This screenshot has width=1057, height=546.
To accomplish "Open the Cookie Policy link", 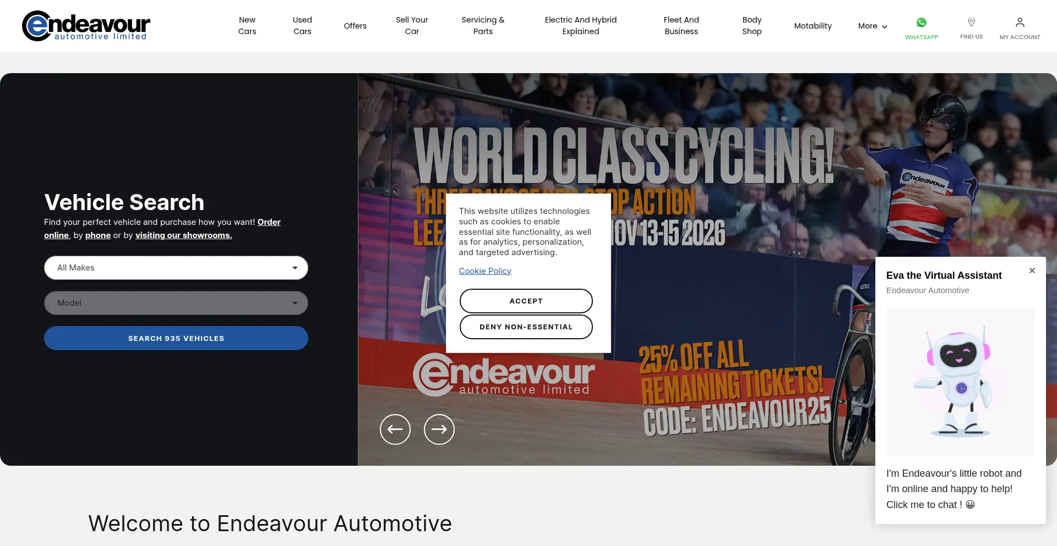I will [x=485, y=271].
